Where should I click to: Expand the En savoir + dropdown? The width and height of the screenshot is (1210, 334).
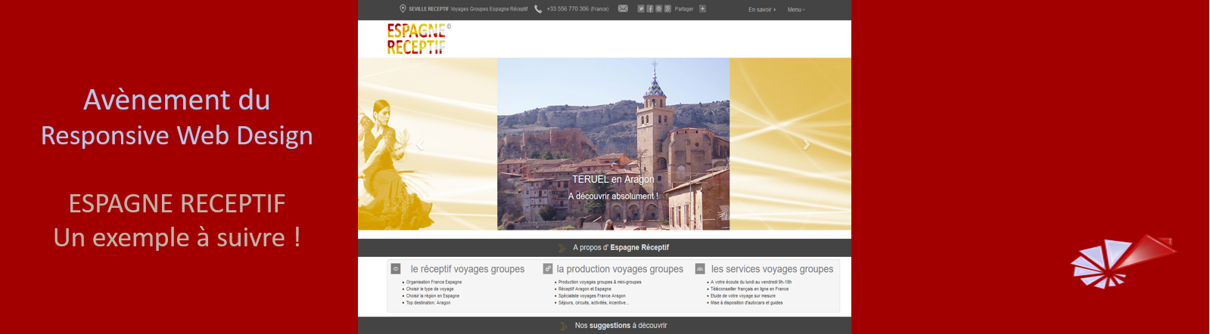(762, 10)
